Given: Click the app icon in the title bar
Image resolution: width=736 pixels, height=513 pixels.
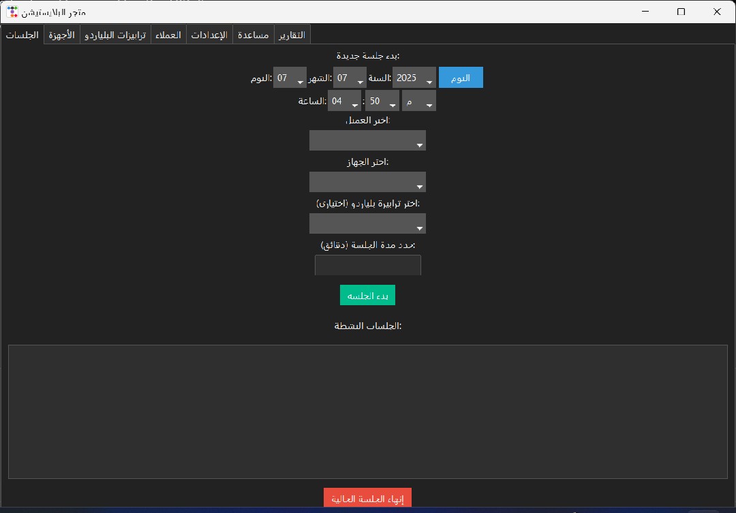Looking at the screenshot, I should tap(12, 12).
